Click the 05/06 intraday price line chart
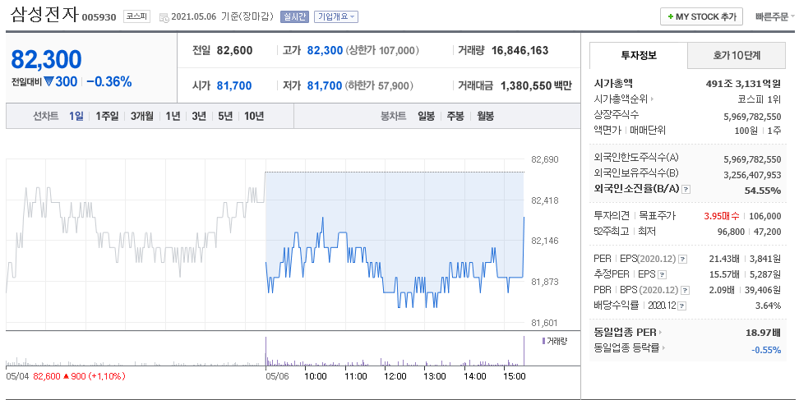The image size is (799, 400). click(x=395, y=262)
